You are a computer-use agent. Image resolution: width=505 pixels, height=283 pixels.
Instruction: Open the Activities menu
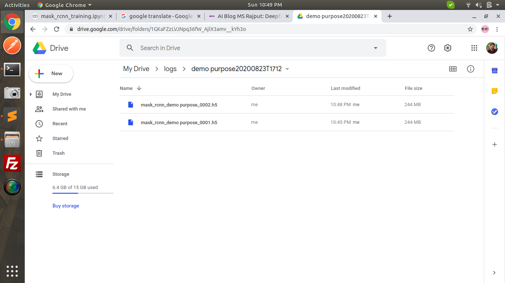pos(17,5)
